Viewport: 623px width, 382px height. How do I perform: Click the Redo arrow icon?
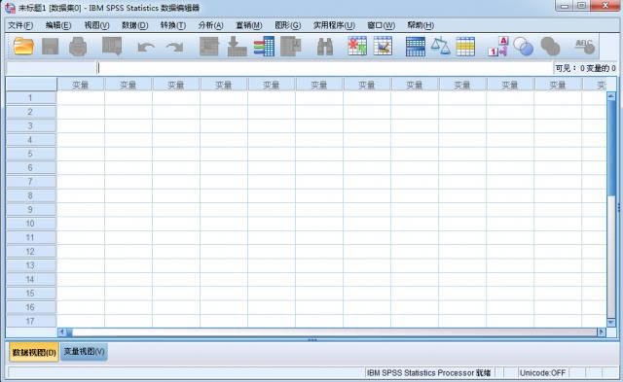click(174, 48)
